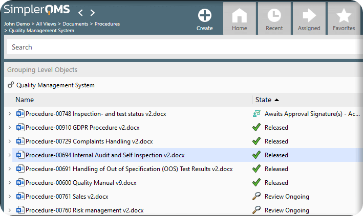Click the green Released checkmark for Procedure-00691
Image resolution: width=363 pixels, height=216 pixels.
pos(257,169)
